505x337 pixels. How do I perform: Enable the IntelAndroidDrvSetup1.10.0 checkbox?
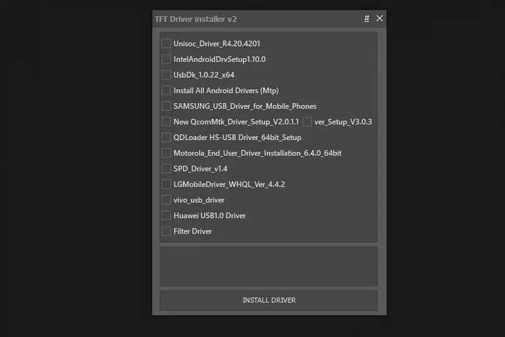click(166, 59)
